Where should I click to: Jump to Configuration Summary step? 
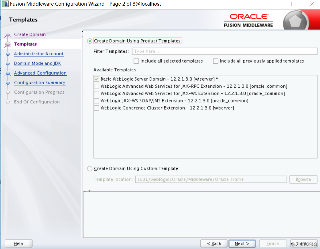40,83
